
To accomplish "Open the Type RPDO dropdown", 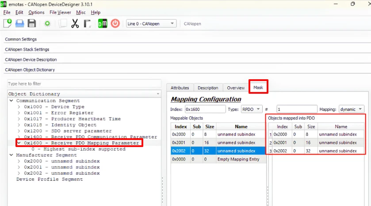I will (252, 109).
